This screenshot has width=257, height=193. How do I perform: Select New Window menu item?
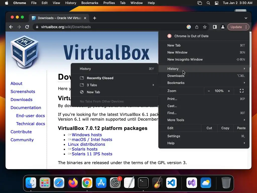click(x=204, y=52)
